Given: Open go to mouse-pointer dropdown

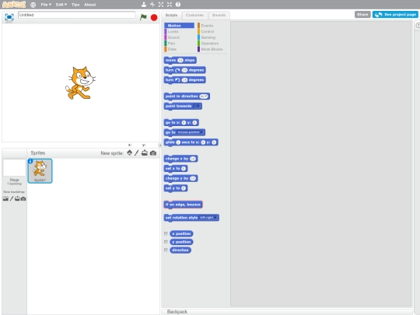Looking at the screenshot, I should coord(191,132).
